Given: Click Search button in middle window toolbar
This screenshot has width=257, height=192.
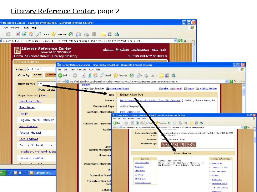Looking at the screenshot, I should [x=106, y=75].
